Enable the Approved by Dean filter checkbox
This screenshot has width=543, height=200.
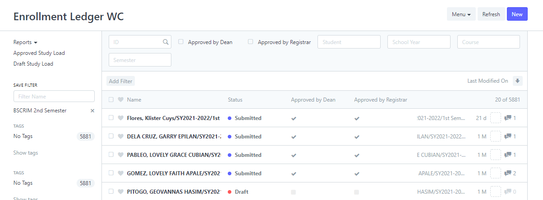181,42
